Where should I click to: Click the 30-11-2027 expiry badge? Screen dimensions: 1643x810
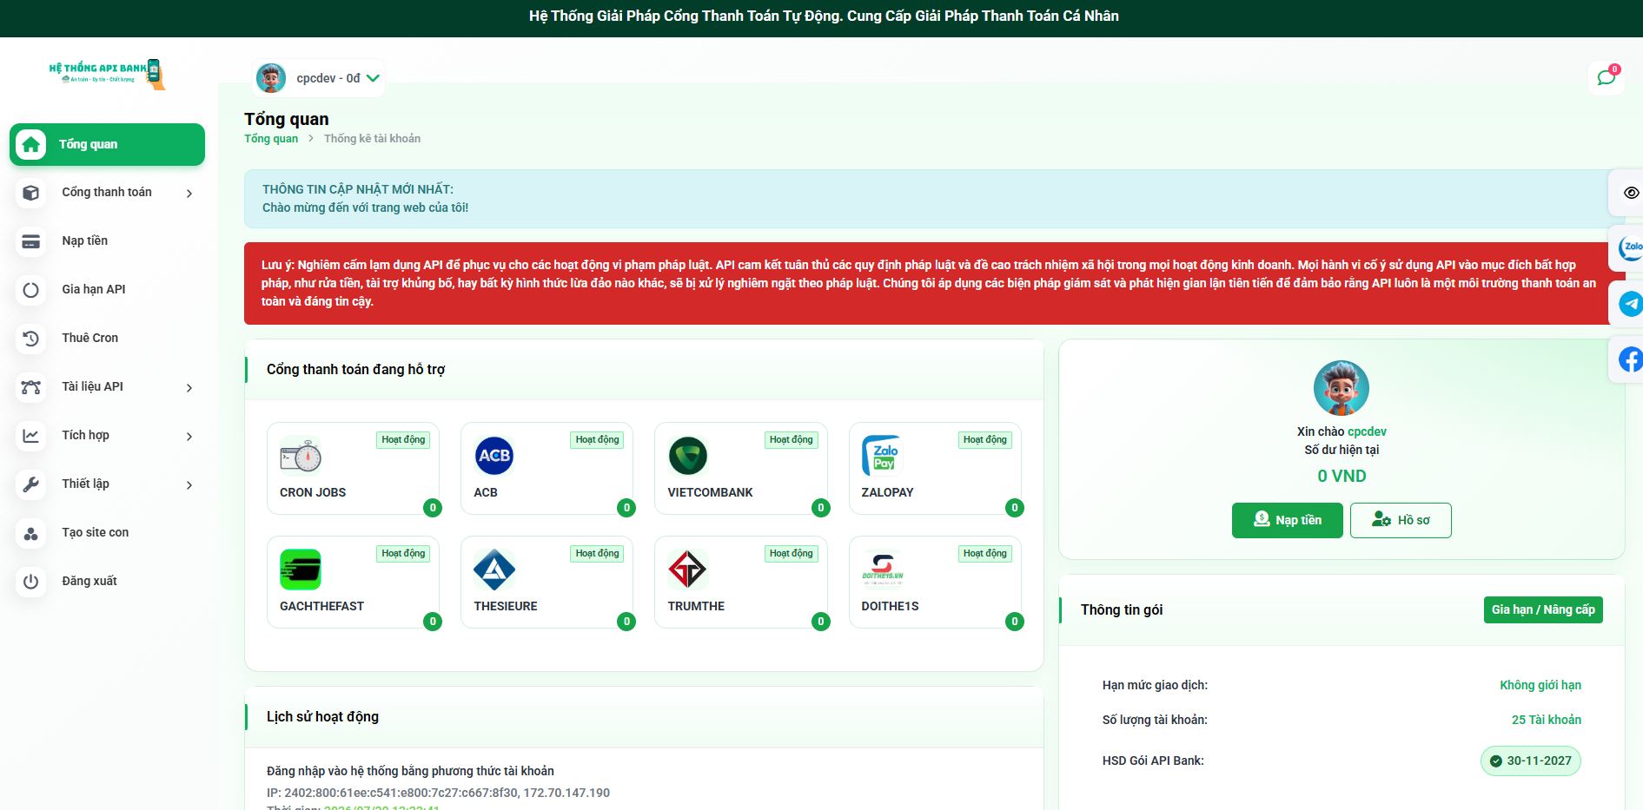tap(1531, 761)
